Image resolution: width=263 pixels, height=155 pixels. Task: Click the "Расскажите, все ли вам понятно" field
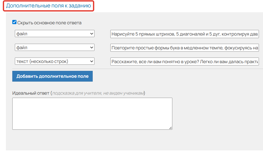coord(184,61)
